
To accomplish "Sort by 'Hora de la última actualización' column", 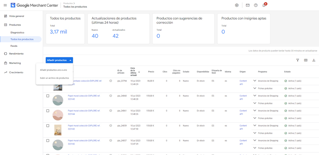I will coord(133,72).
